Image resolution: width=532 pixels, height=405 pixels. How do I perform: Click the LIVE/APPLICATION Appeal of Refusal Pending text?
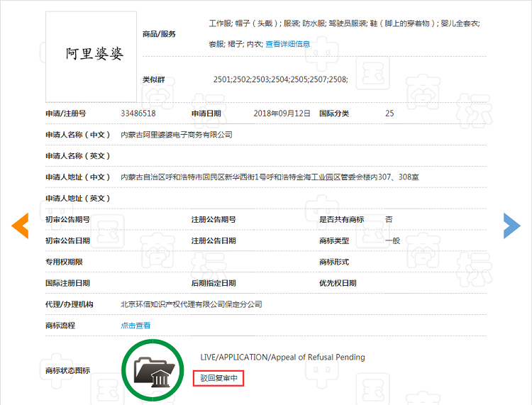(282, 357)
